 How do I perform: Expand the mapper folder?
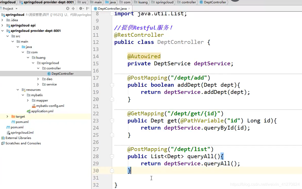pos(28,100)
